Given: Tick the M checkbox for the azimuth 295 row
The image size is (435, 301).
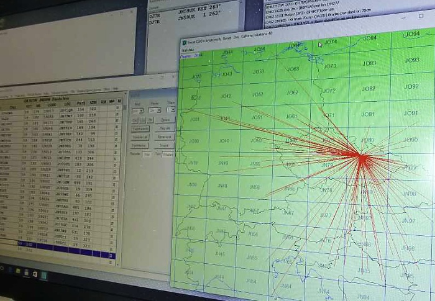Looking at the screenshot, I should click(x=114, y=196).
